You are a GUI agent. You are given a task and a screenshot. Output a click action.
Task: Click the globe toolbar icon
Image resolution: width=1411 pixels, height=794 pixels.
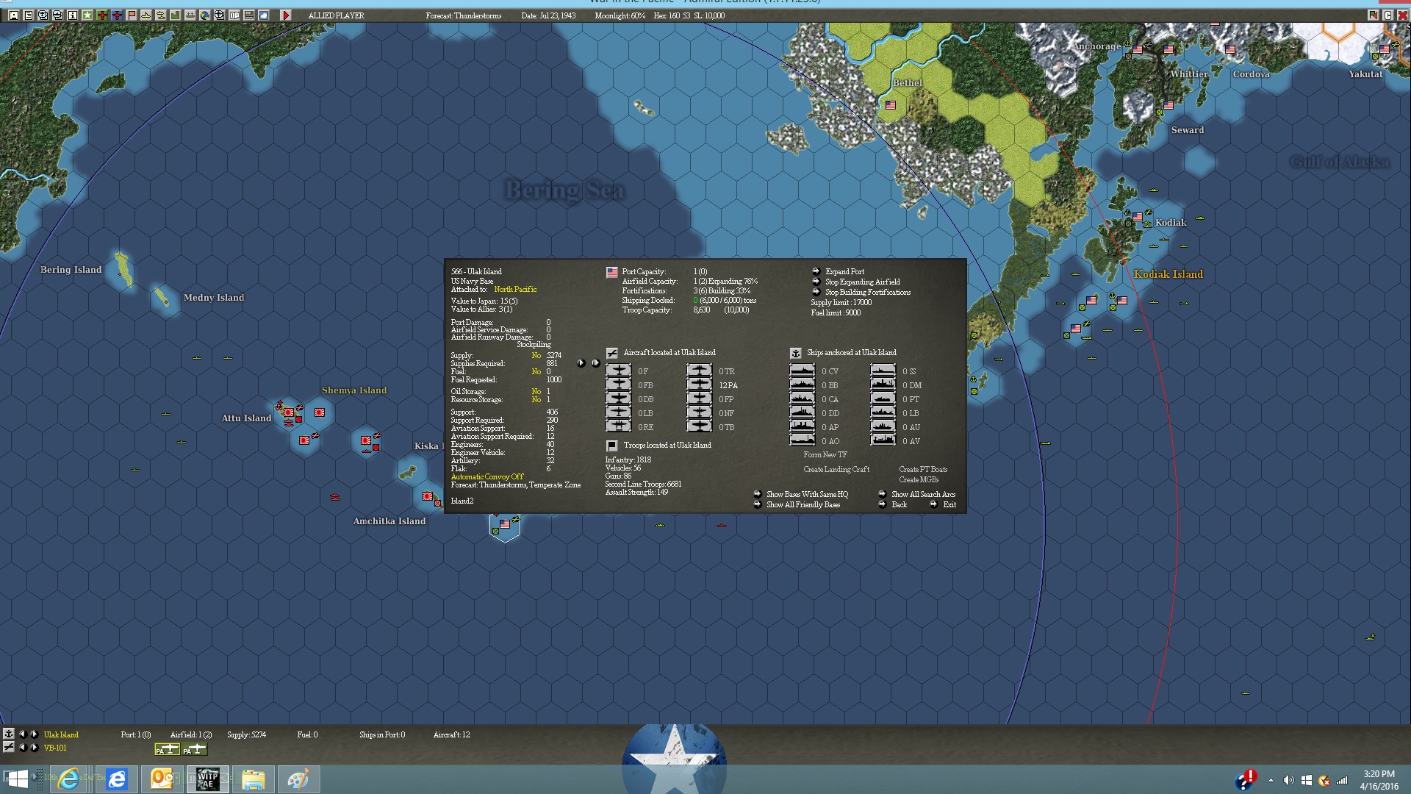(205, 15)
